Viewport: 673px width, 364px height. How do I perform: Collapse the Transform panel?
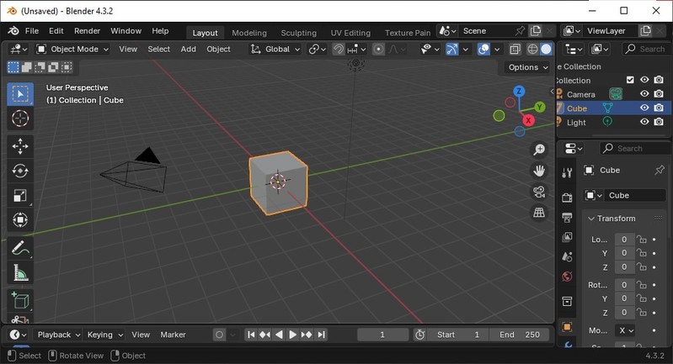590,219
